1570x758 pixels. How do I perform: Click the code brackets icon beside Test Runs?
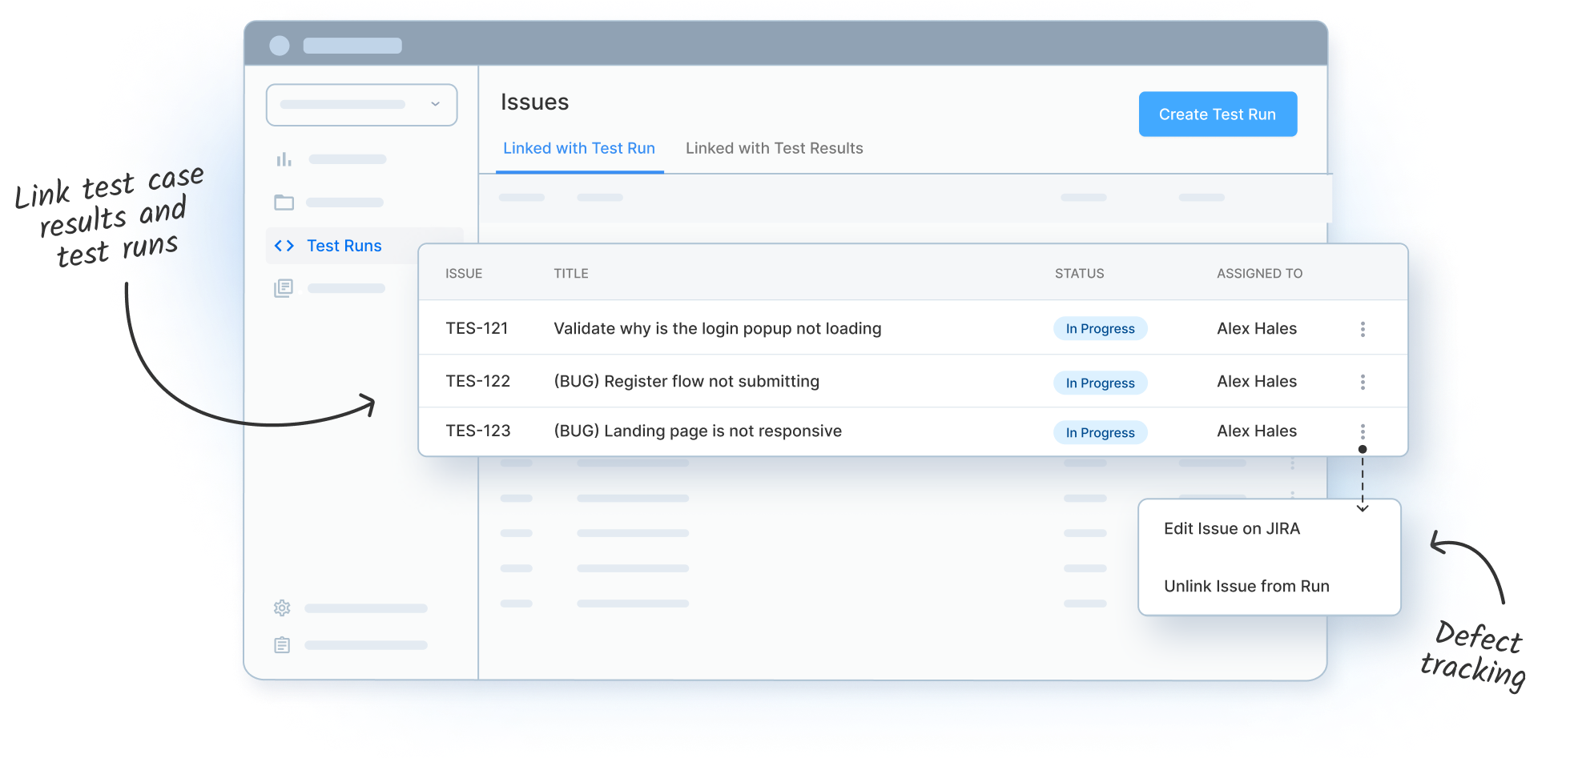tap(284, 246)
